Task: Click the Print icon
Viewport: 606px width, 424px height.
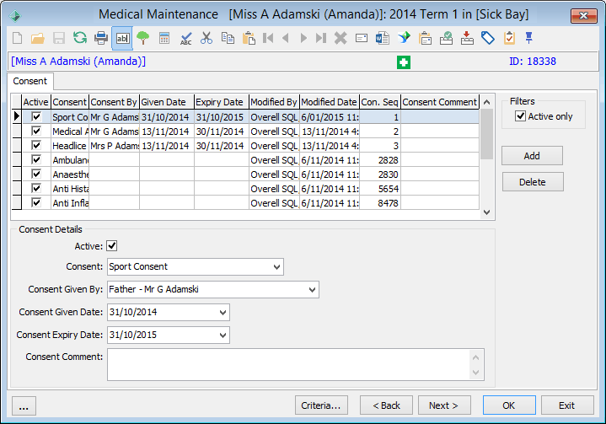Action: [101, 38]
